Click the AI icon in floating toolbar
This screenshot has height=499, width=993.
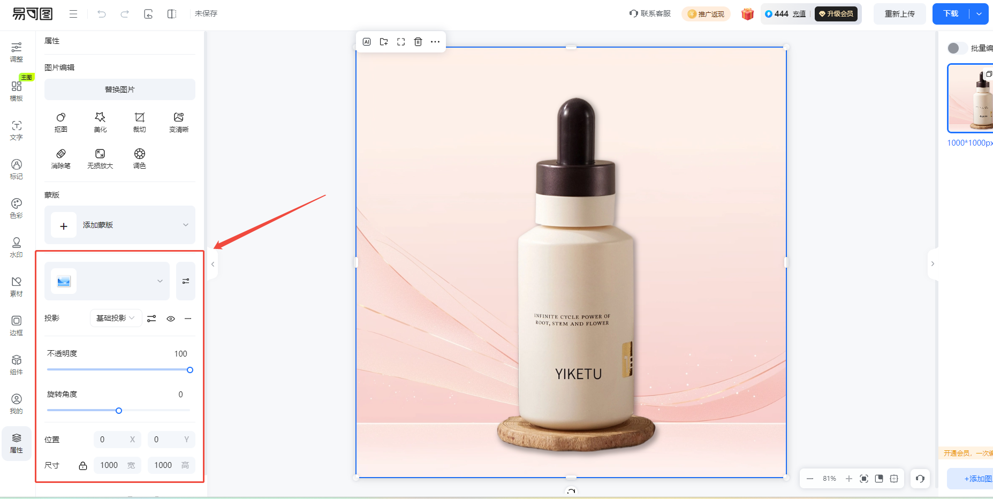[x=367, y=42]
